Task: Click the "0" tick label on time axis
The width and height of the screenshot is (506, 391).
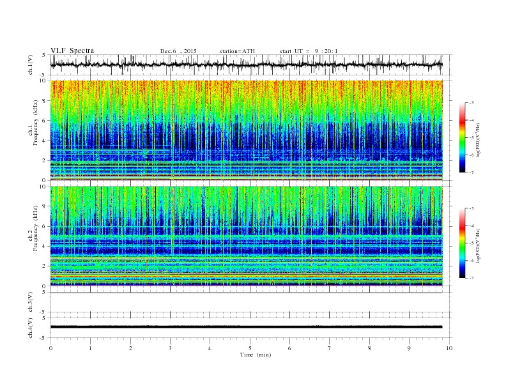Action: (x=50, y=348)
